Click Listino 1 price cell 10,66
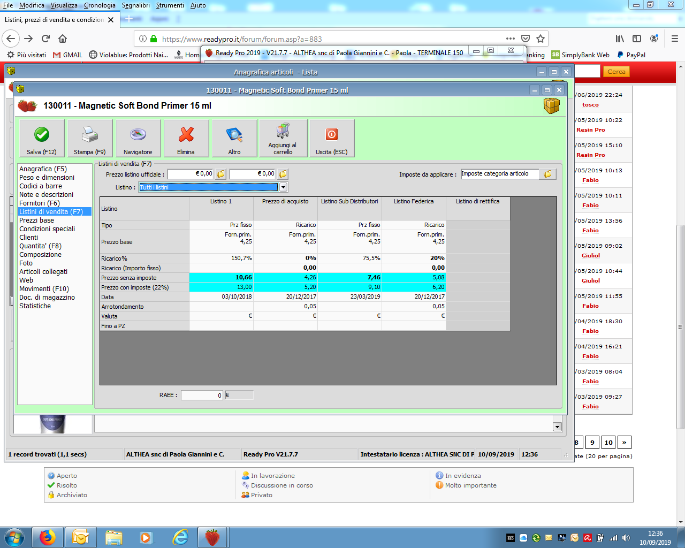685x548 pixels. 221,277
